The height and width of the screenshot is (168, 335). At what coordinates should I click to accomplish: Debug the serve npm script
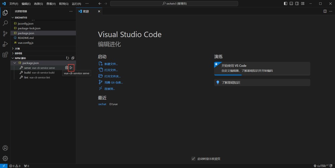click(x=66, y=68)
